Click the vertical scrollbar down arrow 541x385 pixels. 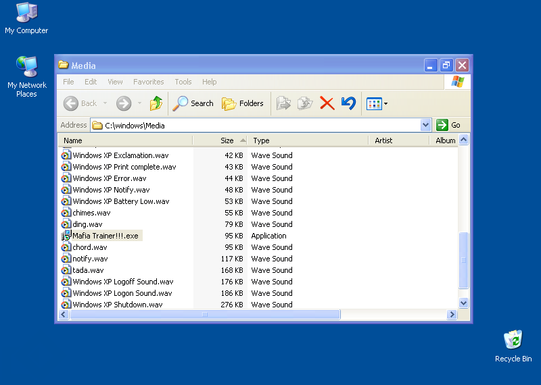(x=464, y=303)
